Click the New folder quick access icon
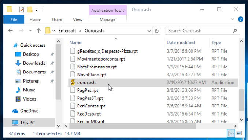Viewport: 248px width, 140px height. tap(30, 10)
